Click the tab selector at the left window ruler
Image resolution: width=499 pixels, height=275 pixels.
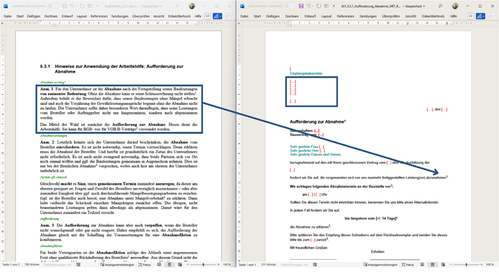(x=3, y=23)
